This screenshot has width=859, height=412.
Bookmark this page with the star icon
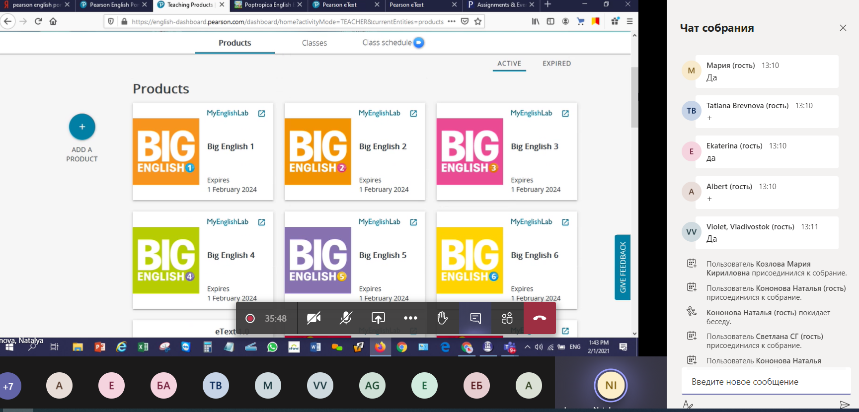click(478, 21)
